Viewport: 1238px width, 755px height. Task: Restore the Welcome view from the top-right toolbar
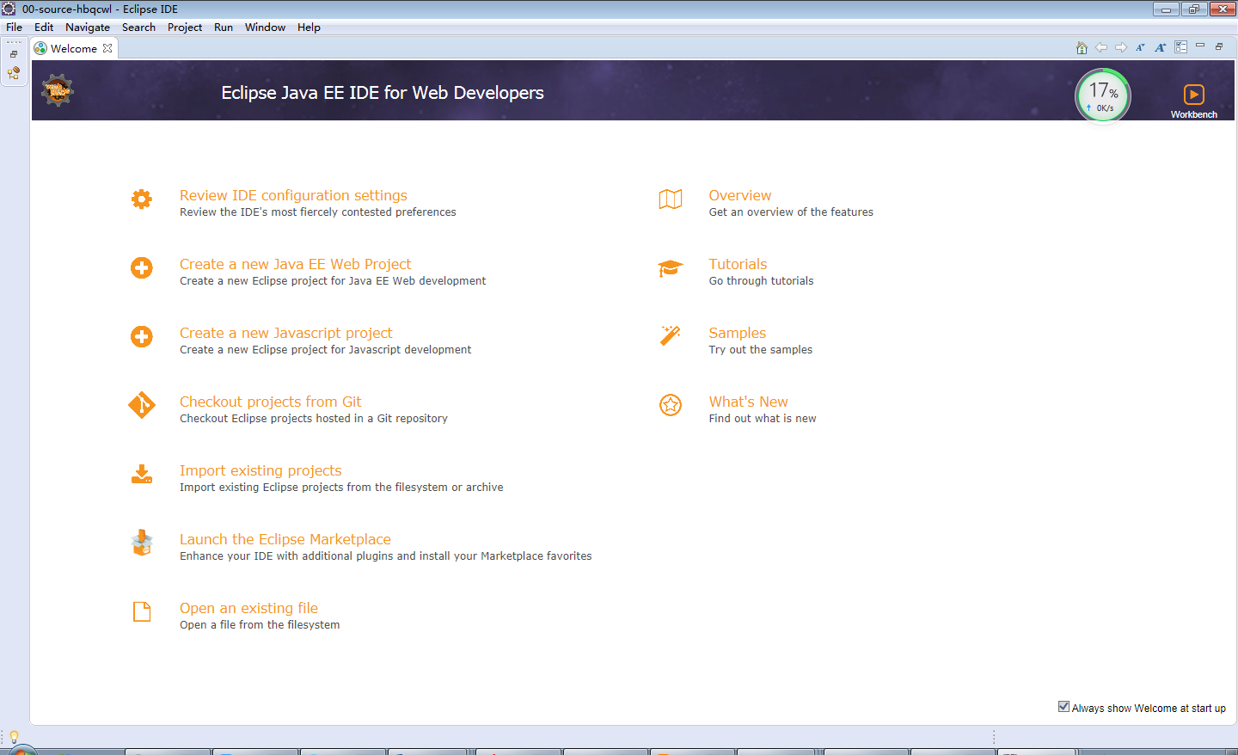click(1219, 46)
